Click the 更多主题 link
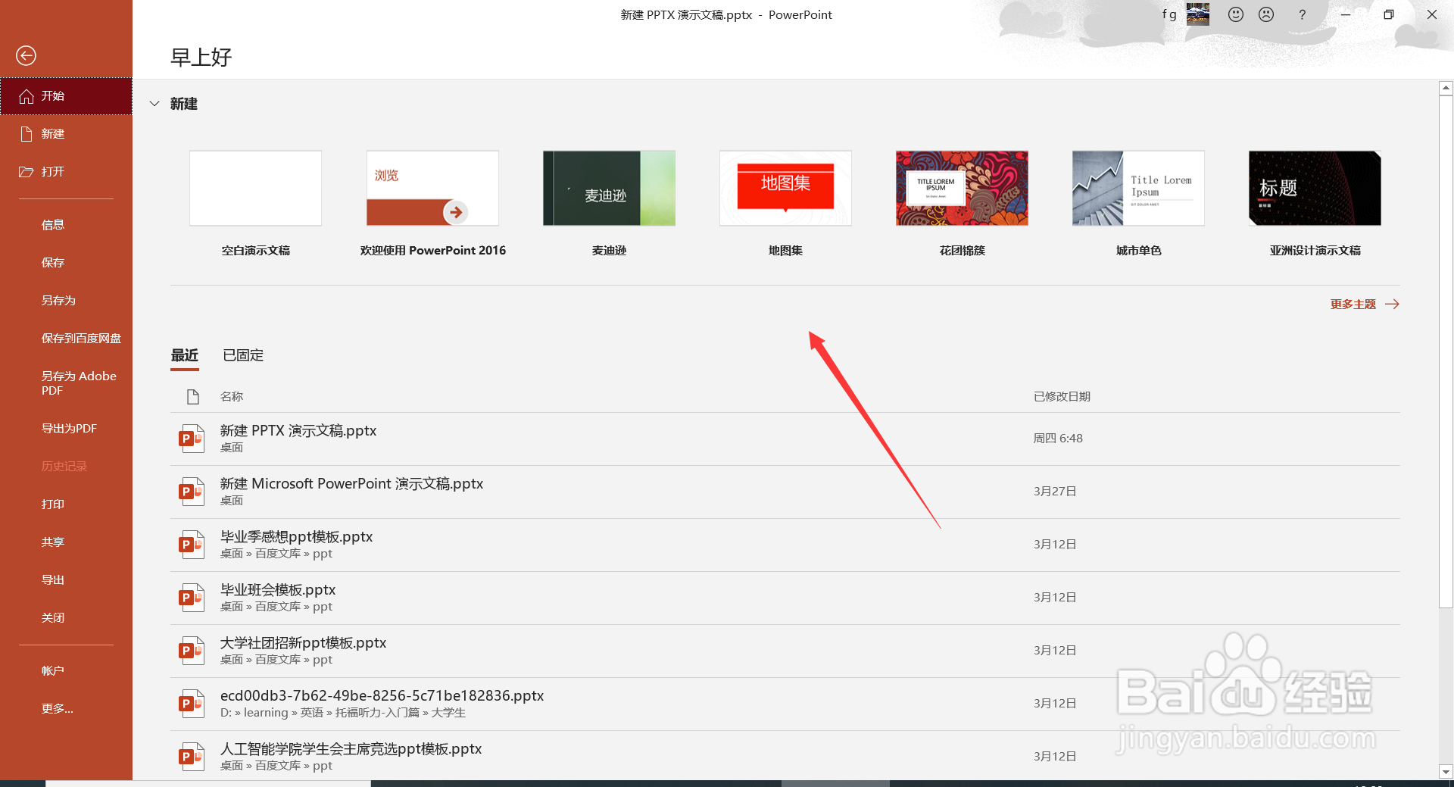This screenshot has width=1454, height=787. click(1355, 304)
